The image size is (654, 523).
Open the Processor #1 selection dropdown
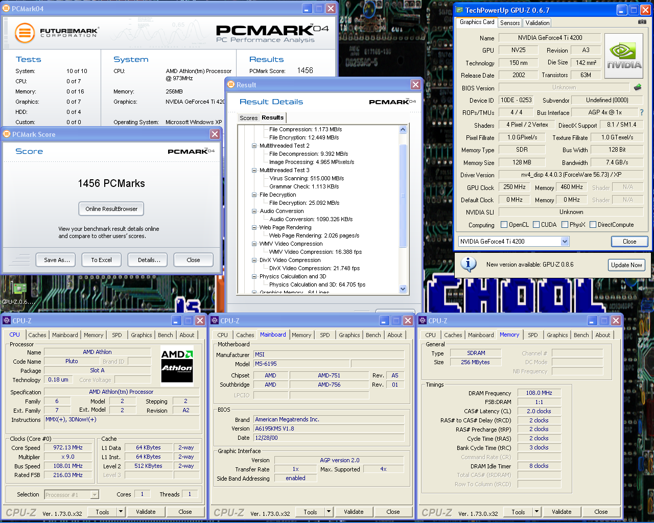click(95, 494)
